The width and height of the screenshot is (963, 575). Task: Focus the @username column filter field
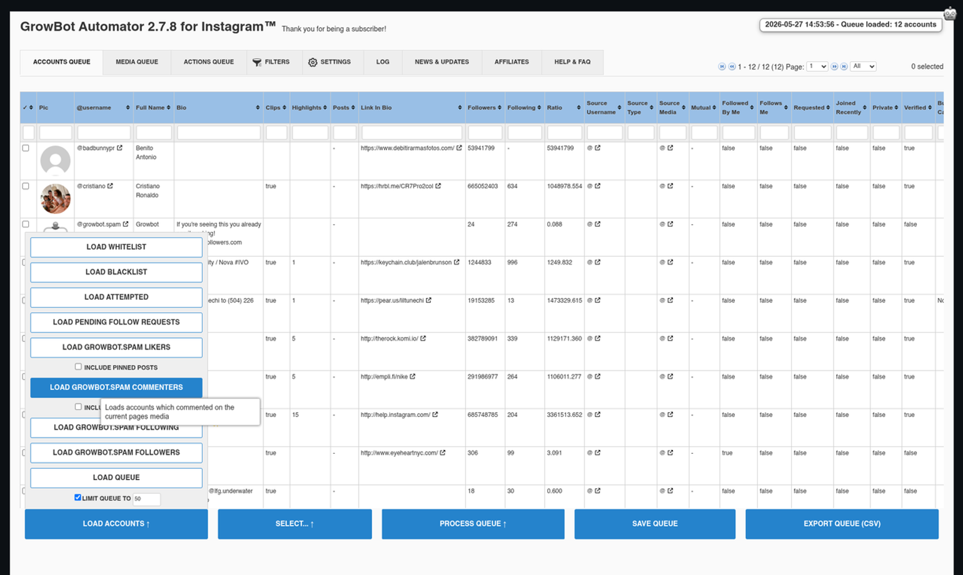(x=104, y=132)
